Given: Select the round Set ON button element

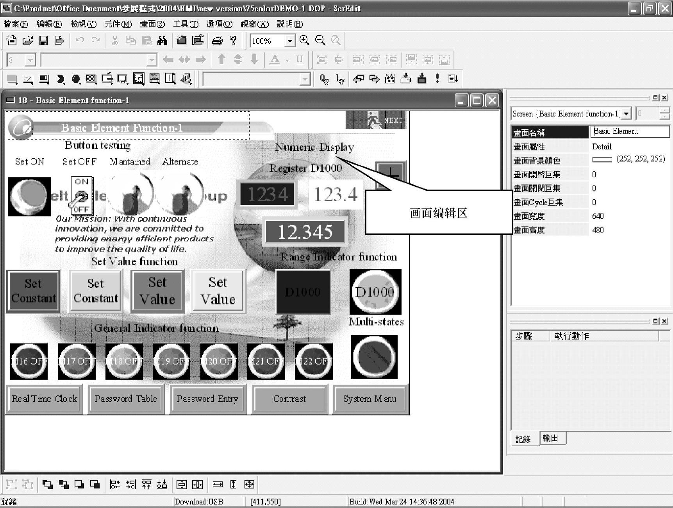Looking at the screenshot, I should click(x=29, y=196).
